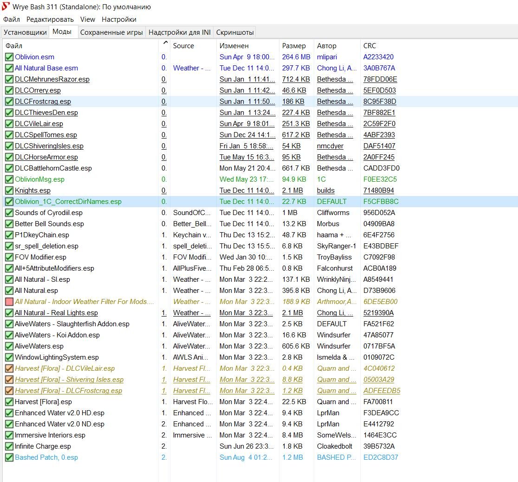
Task: Toggle Bashed Patch, 0.esp checkbox
Action: pyautogui.click(x=9, y=457)
